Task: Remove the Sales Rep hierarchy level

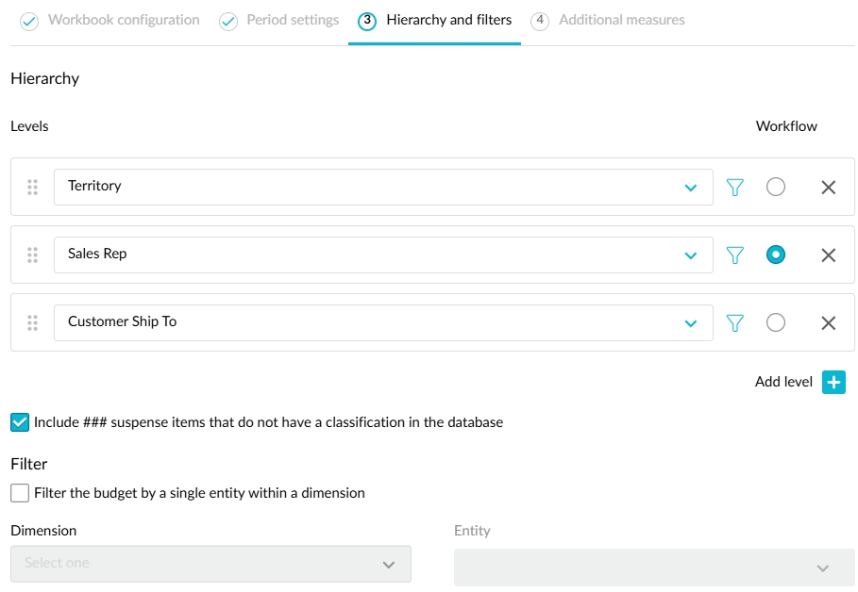Action: (x=828, y=255)
